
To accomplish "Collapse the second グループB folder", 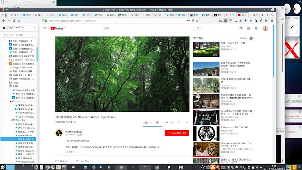I will (x=10, y=120).
